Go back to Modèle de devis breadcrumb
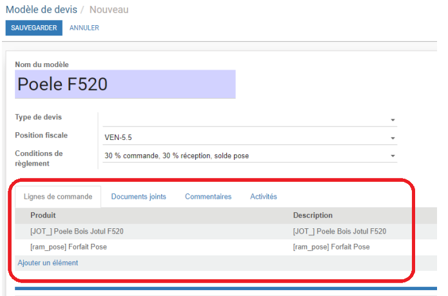The width and height of the screenshot is (448, 296). coord(41,10)
